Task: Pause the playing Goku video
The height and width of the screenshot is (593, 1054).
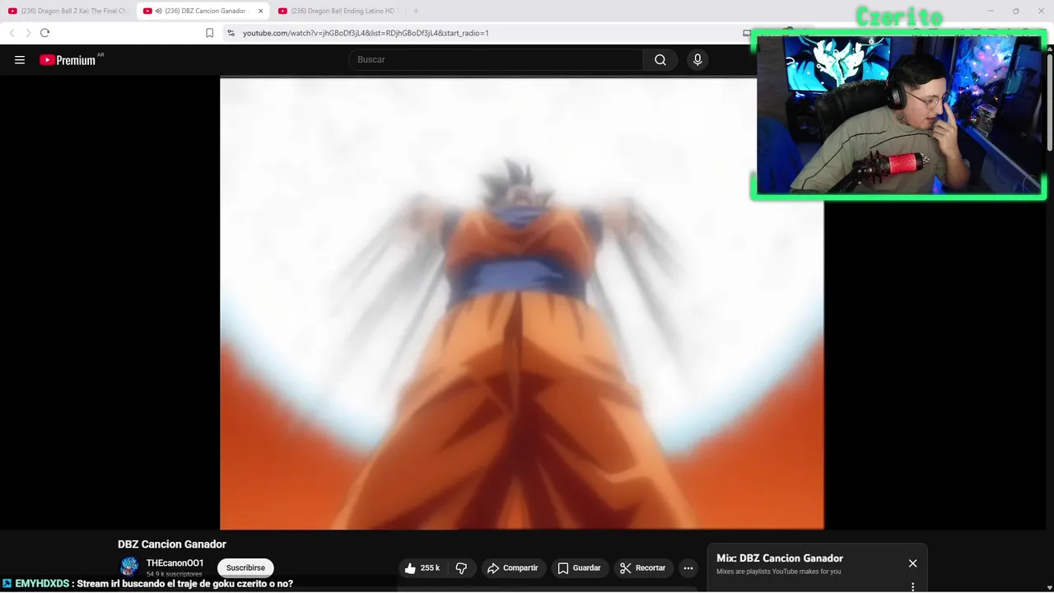Action: [521, 303]
